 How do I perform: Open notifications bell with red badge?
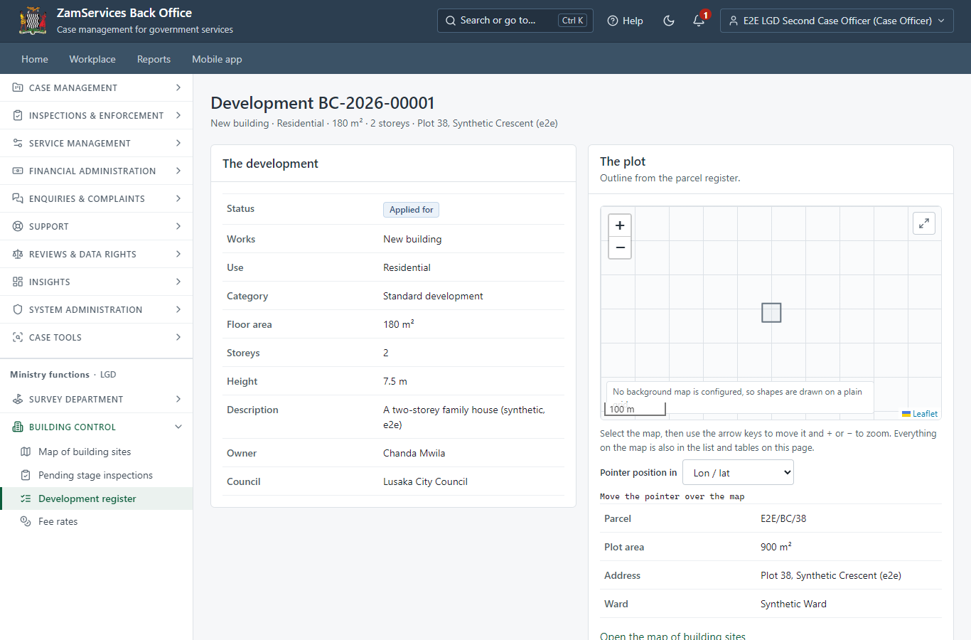tap(699, 20)
